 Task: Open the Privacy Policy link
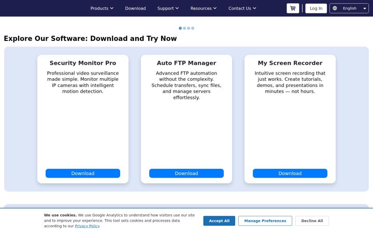[87, 226]
